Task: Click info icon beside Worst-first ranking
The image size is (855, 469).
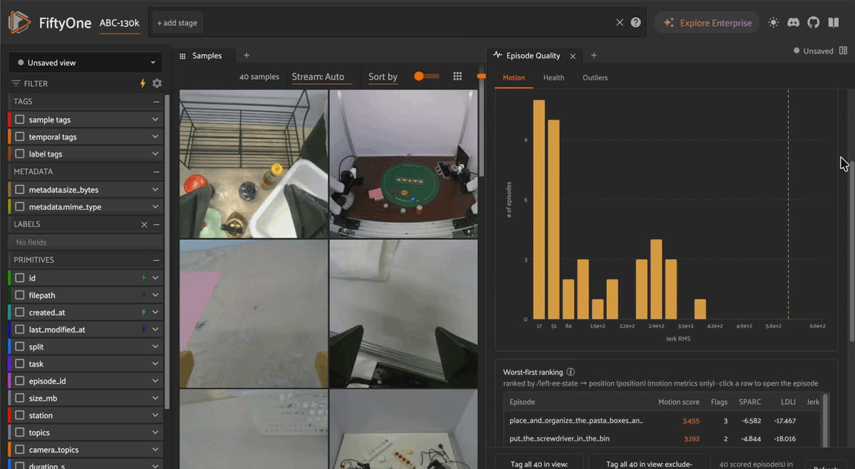Action: [x=571, y=371]
